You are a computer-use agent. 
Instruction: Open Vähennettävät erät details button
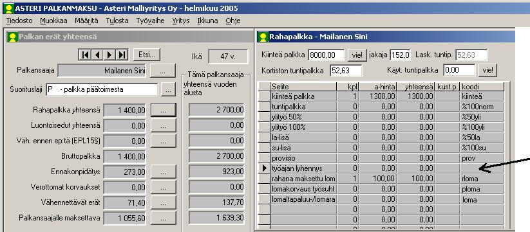point(164,202)
